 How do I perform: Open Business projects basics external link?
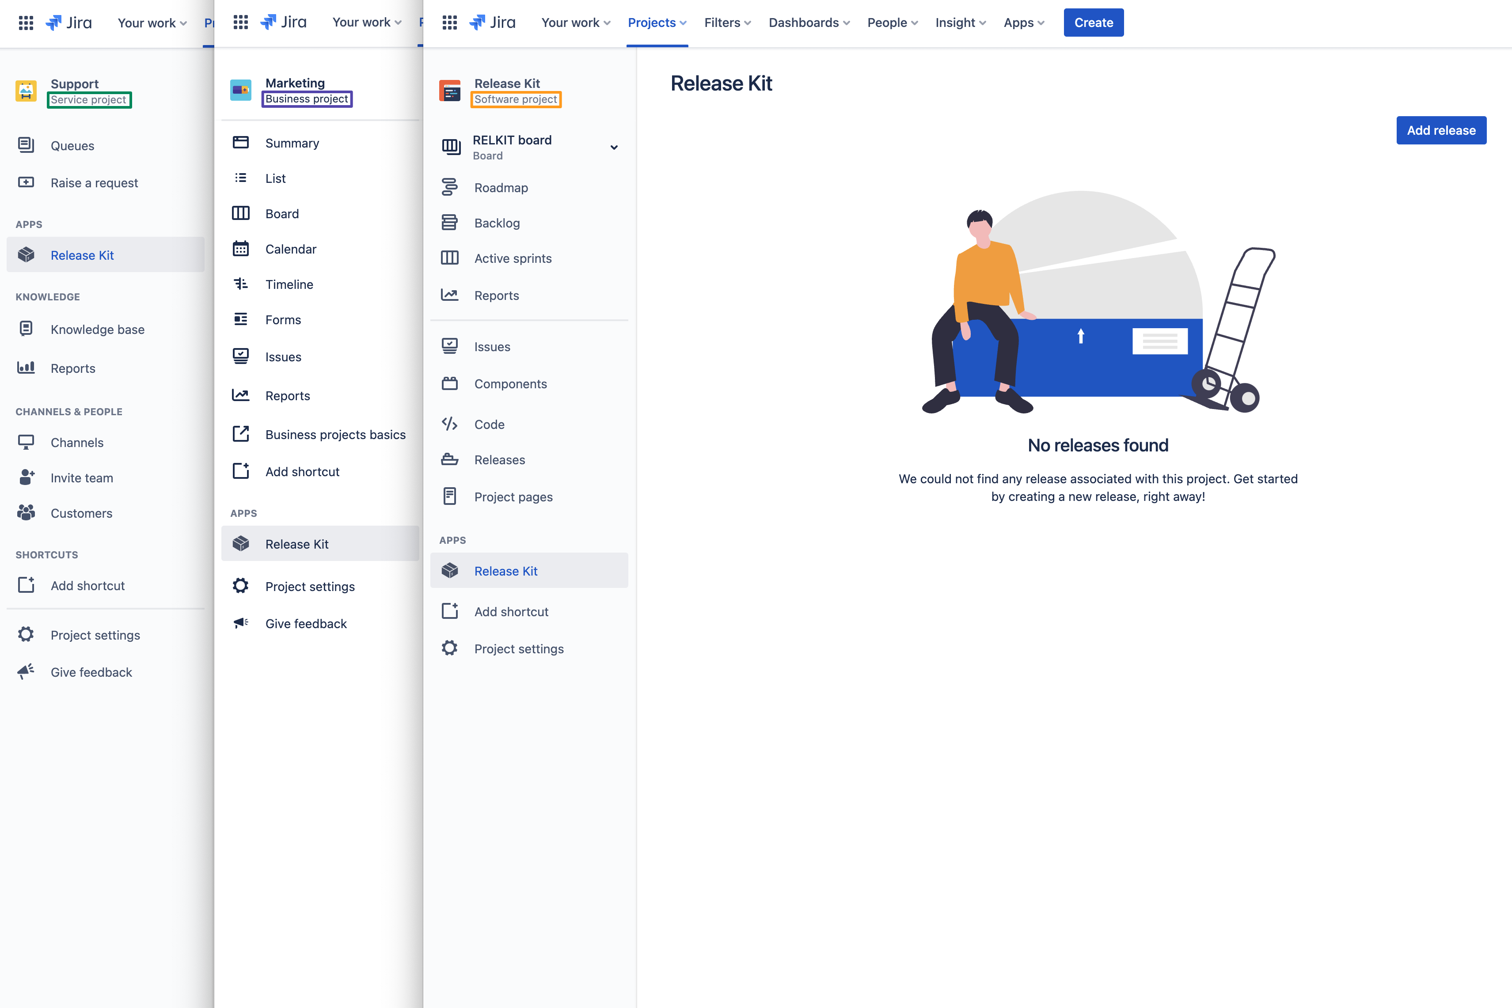(x=335, y=435)
